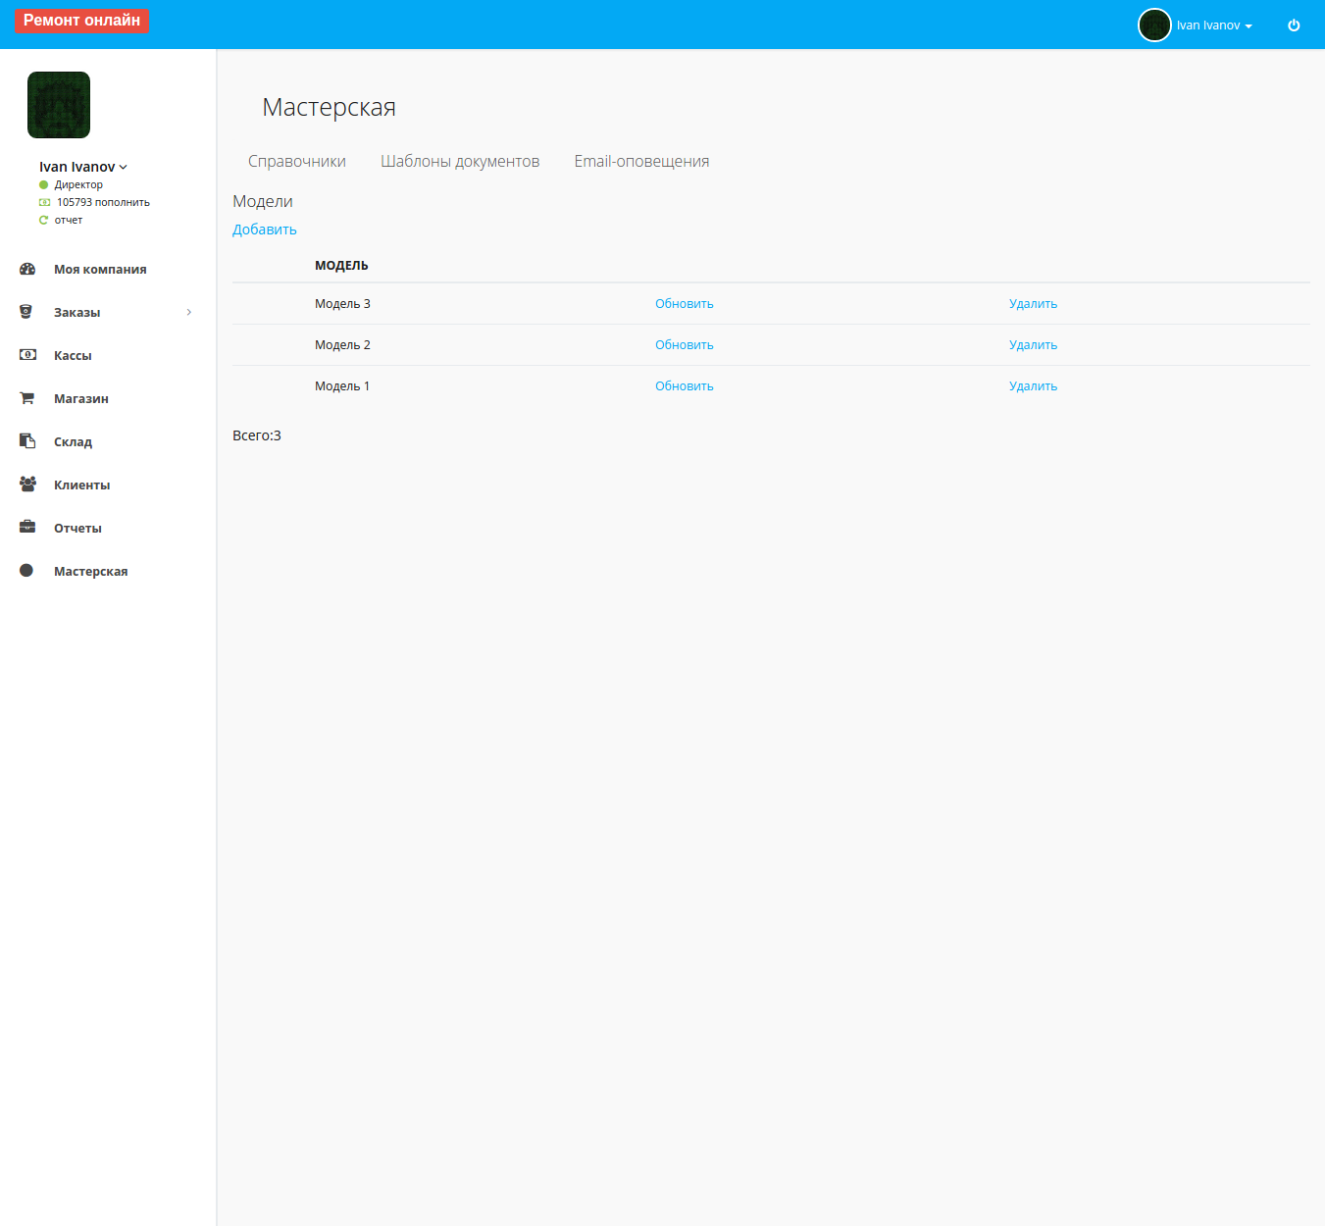Open the Отчеты menu item
This screenshot has width=1325, height=1226.
click(77, 528)
